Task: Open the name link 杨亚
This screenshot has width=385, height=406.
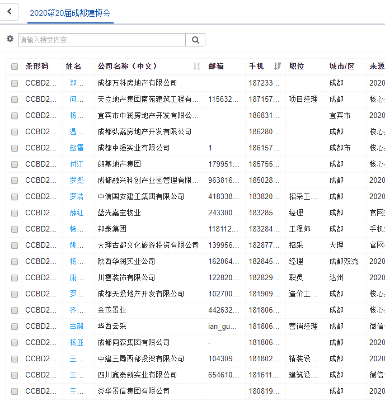Action: [x=77, y=343]
